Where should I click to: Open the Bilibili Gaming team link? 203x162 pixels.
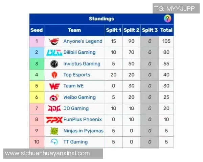pos(80,52)
